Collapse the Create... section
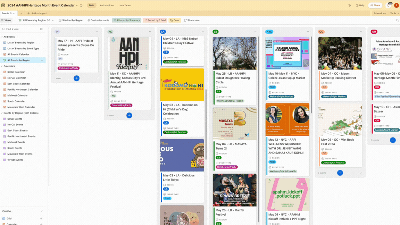The width and height of the screenshot is (400, 225). coord(42,211)
